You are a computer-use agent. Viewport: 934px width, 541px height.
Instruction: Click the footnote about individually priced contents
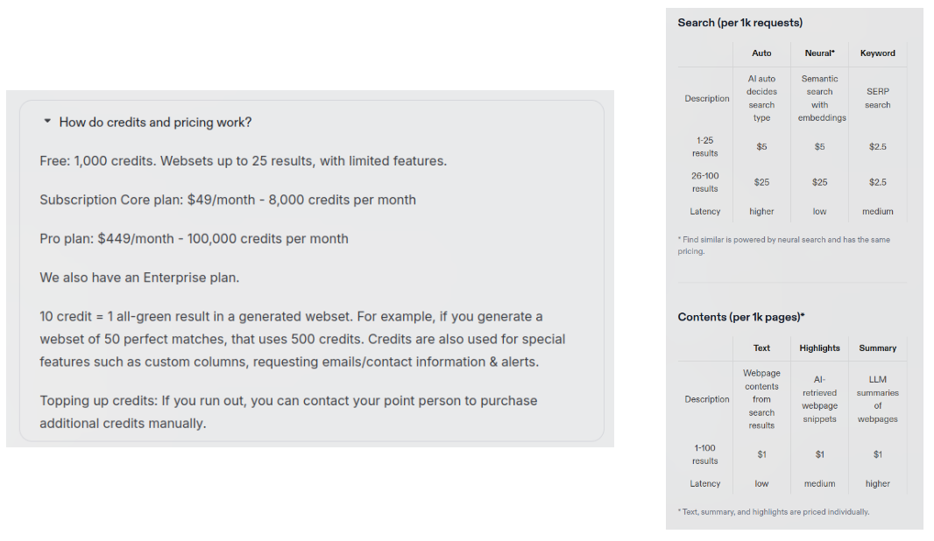(773, 512)
